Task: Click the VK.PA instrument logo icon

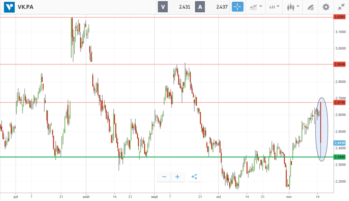Action: pos(9,7)
